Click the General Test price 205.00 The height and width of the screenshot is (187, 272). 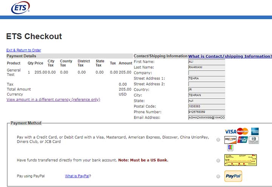40,72
